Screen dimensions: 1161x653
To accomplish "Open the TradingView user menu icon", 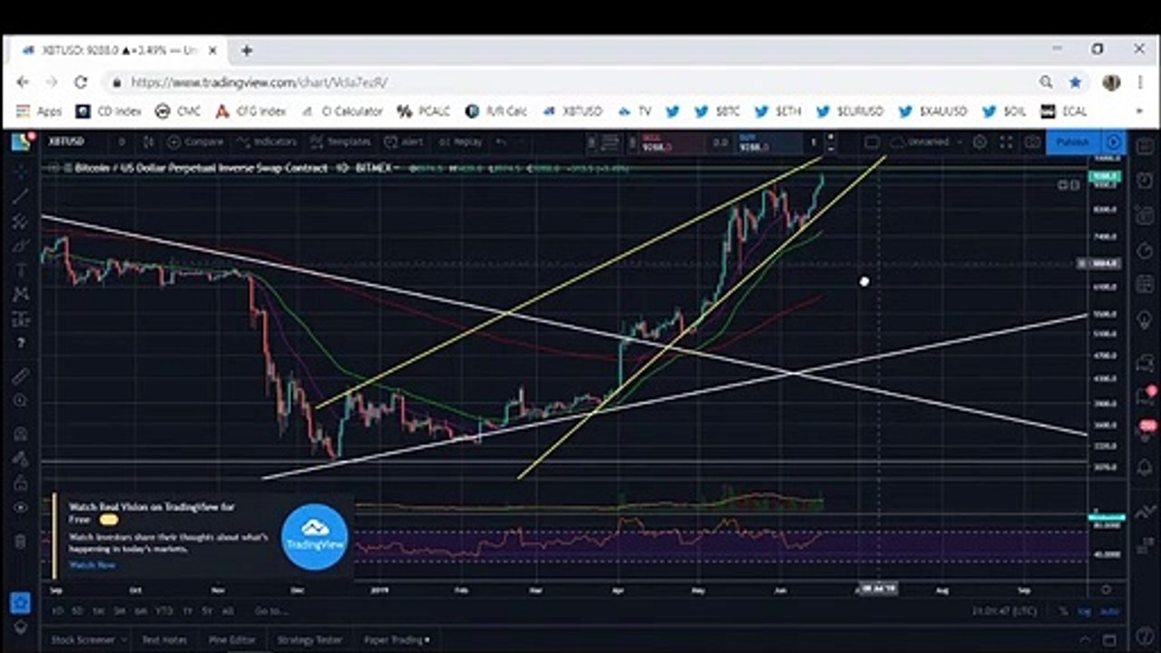I will pos(20,141).
